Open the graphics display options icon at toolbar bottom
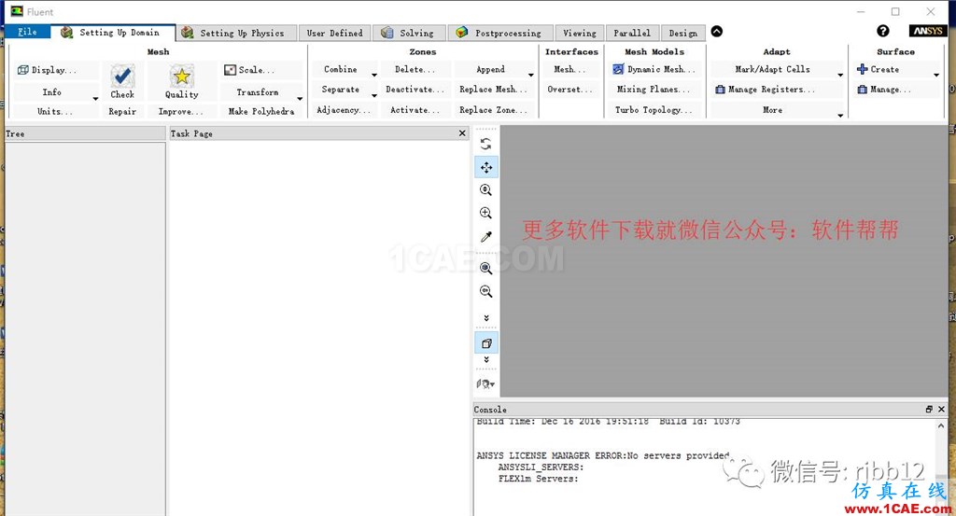 click(x=485, y=384)
